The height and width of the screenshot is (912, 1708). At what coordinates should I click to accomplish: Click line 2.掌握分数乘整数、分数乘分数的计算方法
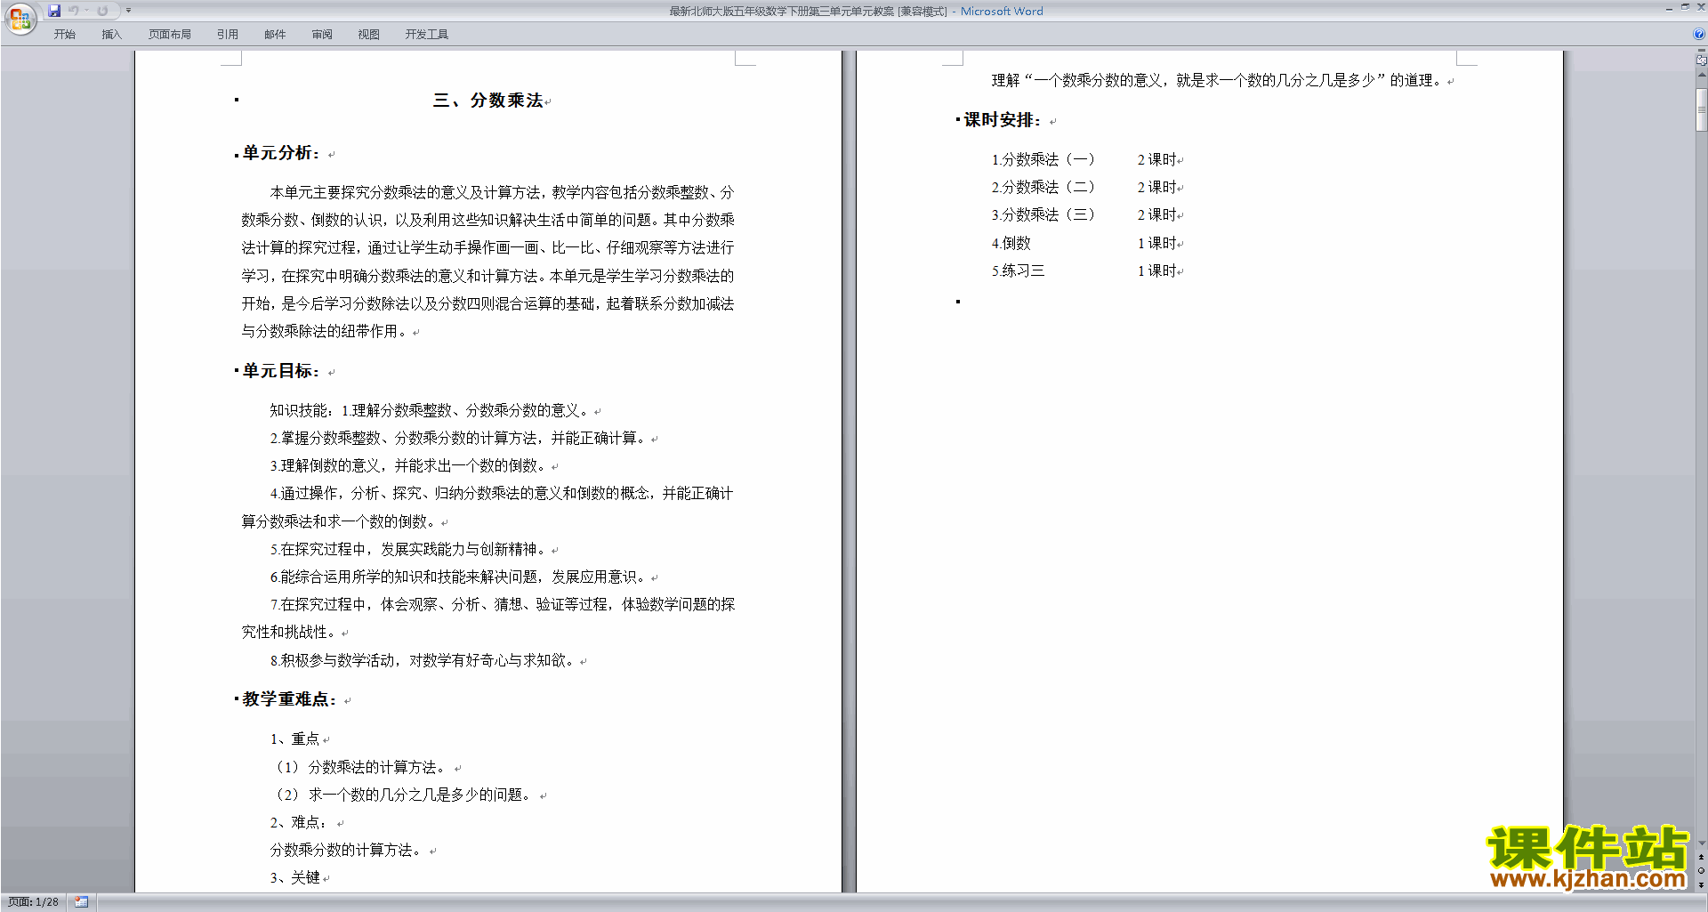coord(458,438)
